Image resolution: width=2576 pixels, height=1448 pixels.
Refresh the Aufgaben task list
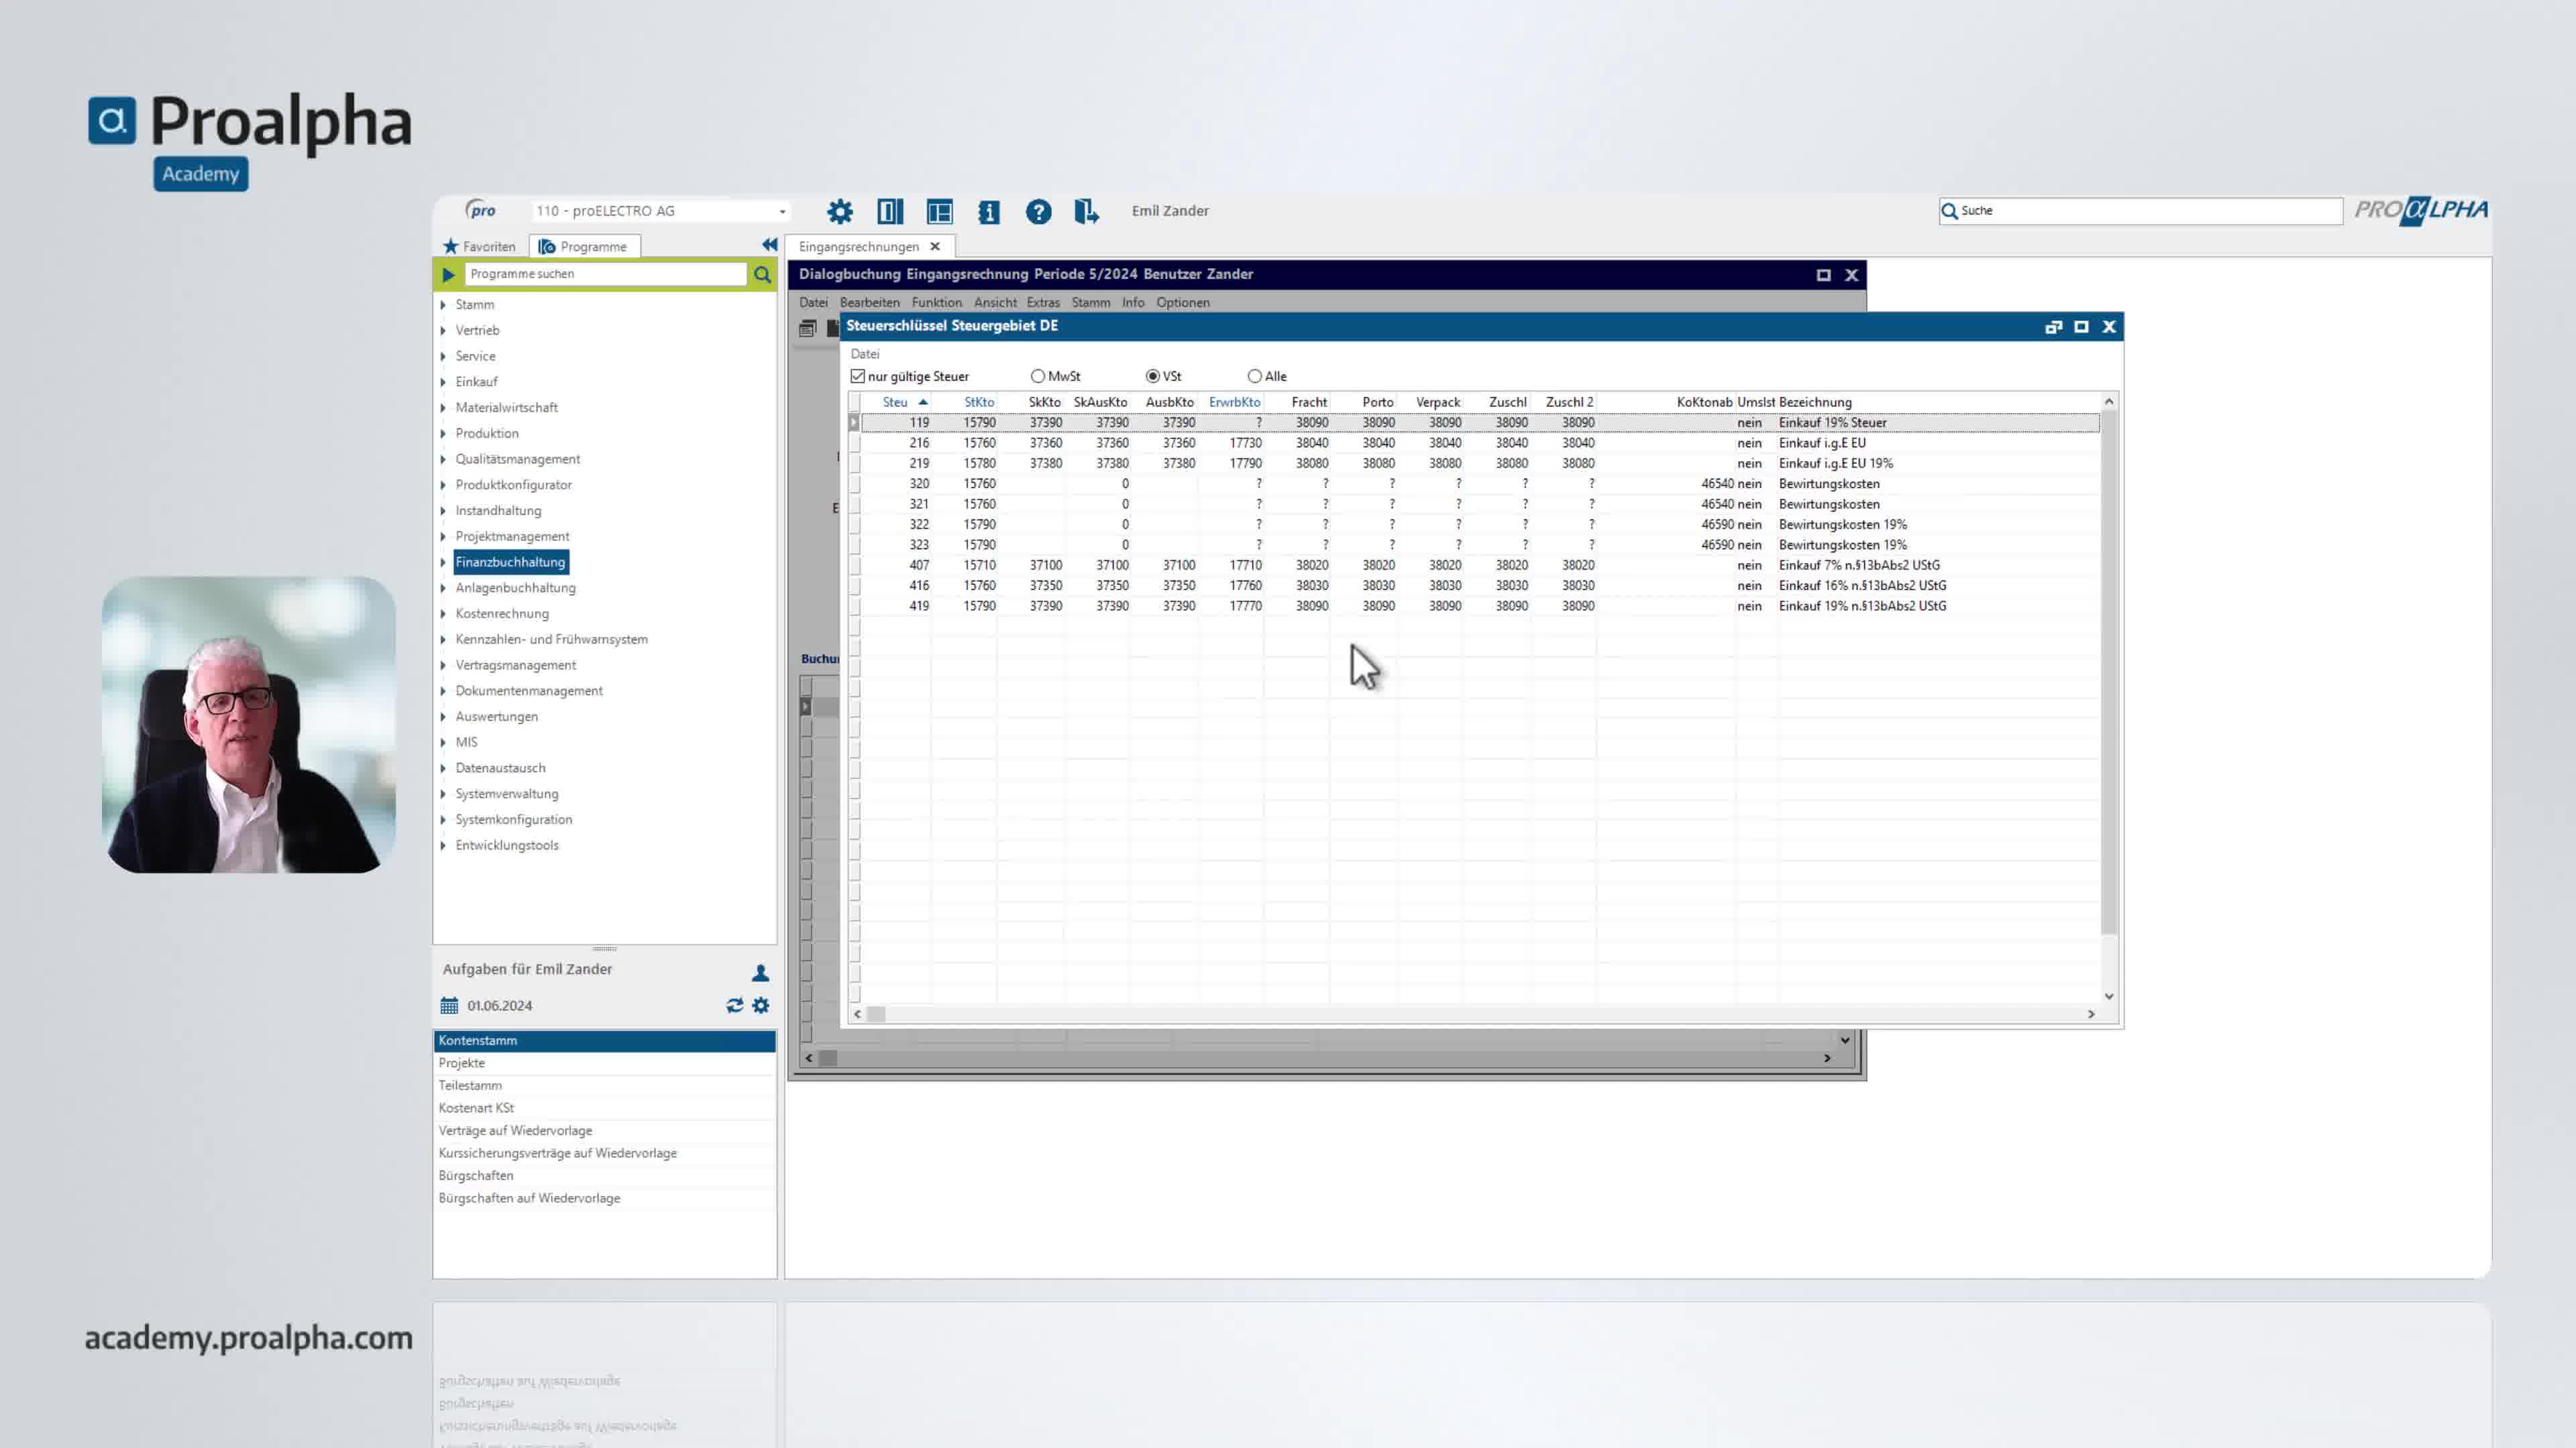click(x=735, y=1006)
